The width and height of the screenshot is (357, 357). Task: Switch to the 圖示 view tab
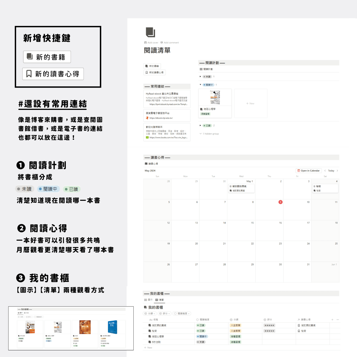click(x=148, y=300)
